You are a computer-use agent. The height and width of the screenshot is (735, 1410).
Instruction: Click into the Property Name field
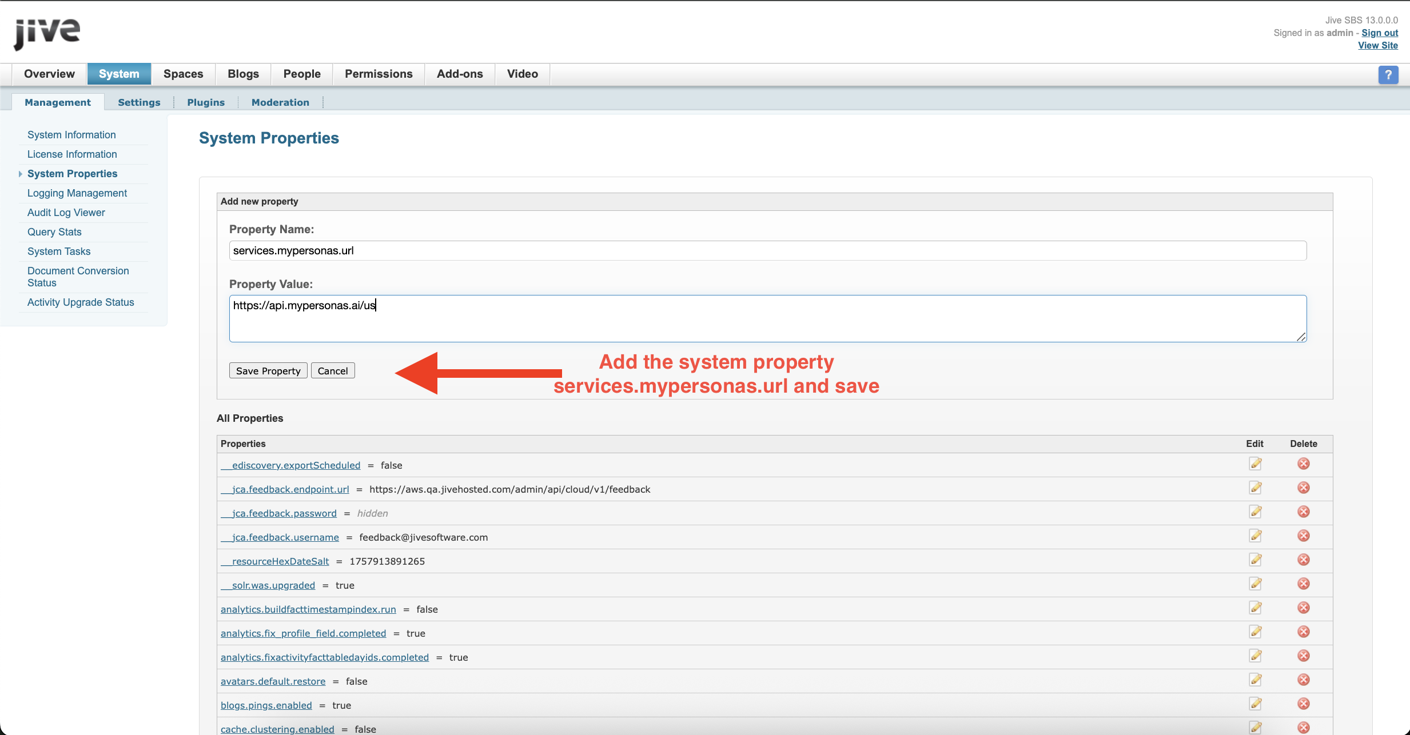coord(767,250)
